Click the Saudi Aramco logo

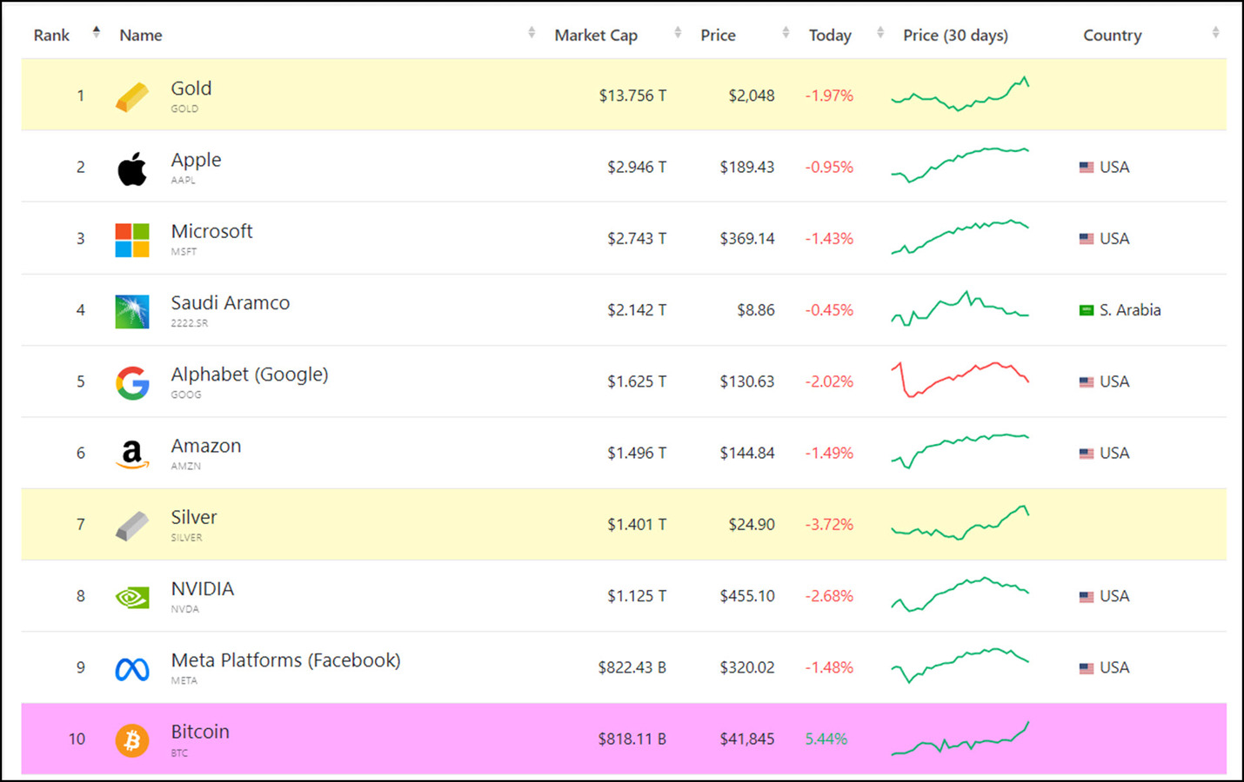click(x=132, y=311)
